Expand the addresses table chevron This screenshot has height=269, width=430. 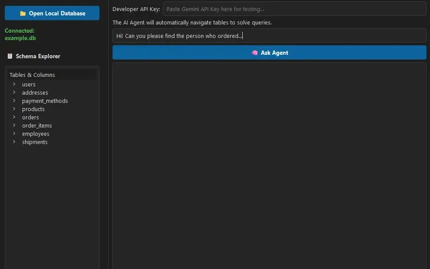pos(15,92)
